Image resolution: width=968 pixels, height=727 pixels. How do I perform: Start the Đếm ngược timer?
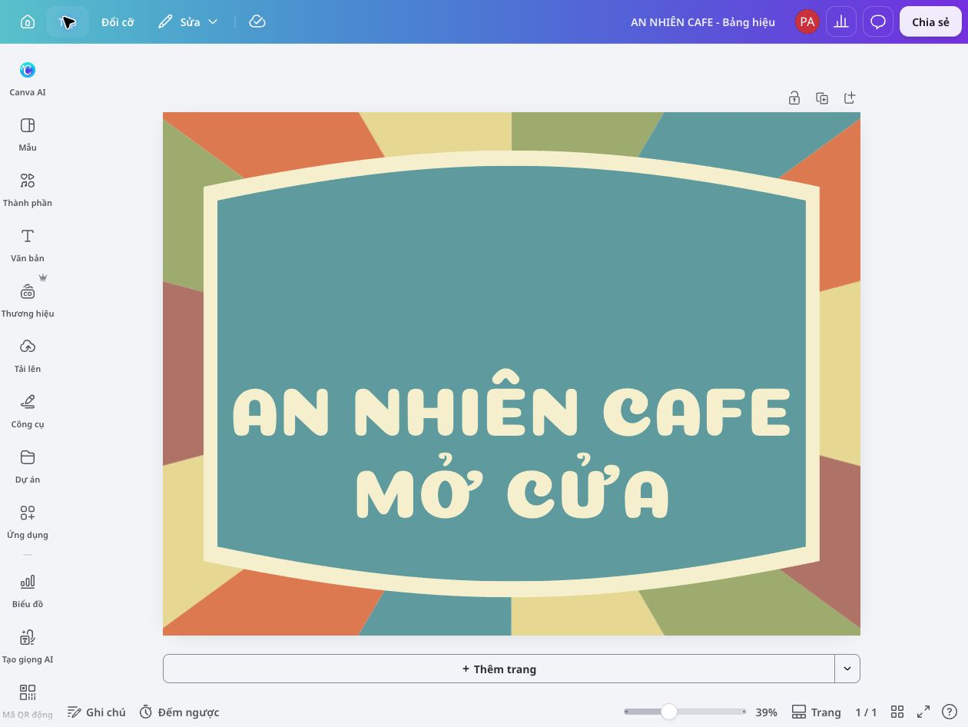(x=180, y=712)
